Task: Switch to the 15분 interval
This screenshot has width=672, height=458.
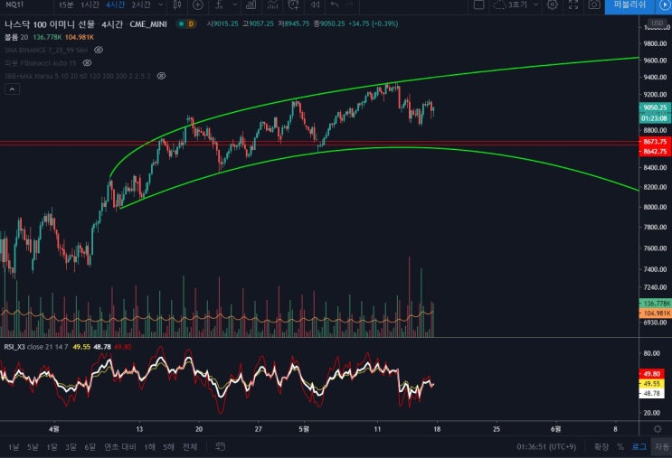Action: coord(66,5)
